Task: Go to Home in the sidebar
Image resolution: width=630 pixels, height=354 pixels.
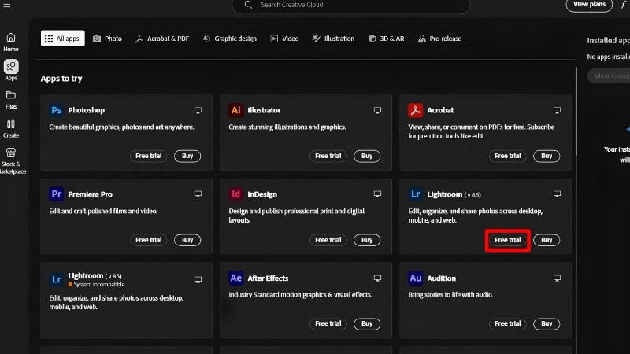Action: tap(11, 42)
